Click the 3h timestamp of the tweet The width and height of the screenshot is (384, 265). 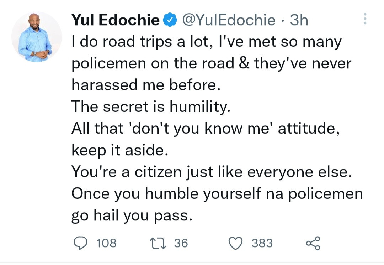point(299,20)
